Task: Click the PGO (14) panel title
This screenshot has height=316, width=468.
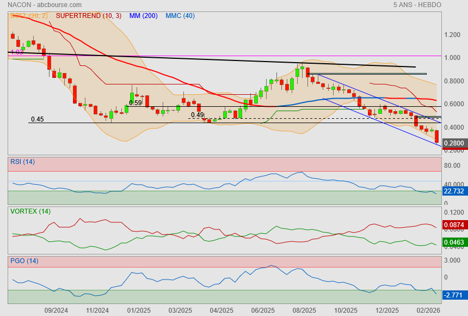Action: [x=24, y=261]
